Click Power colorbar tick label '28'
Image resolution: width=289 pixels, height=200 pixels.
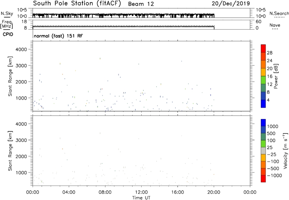(x=269, y=53)
